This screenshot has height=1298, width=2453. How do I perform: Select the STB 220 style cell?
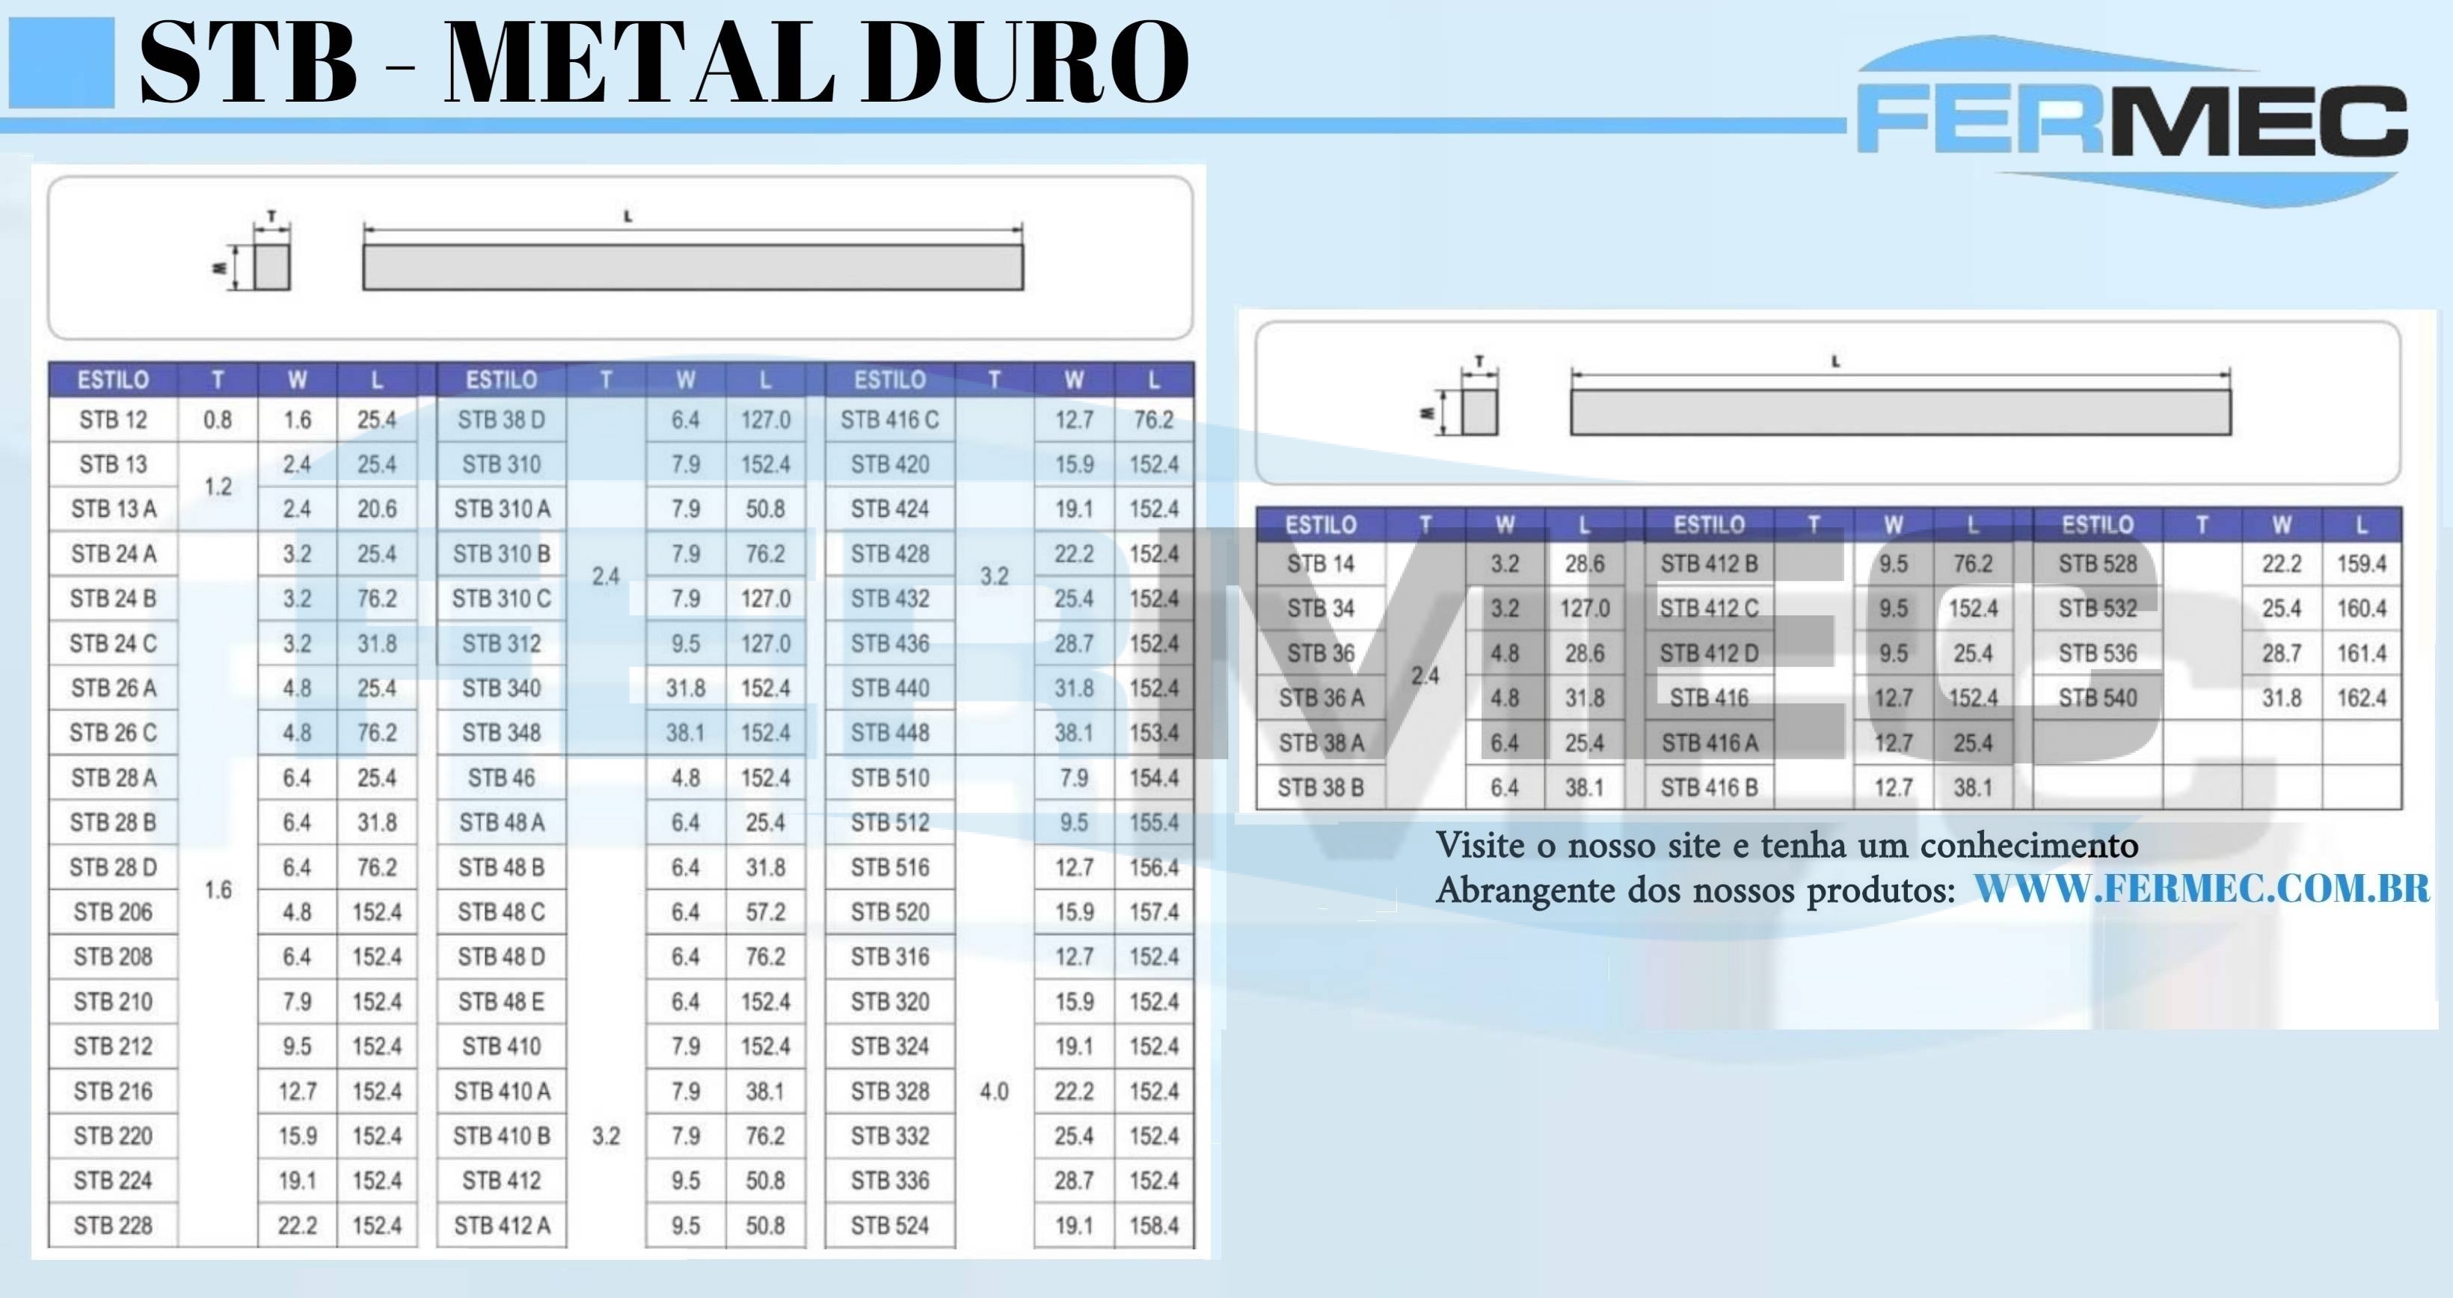(x=114, y=1136)
